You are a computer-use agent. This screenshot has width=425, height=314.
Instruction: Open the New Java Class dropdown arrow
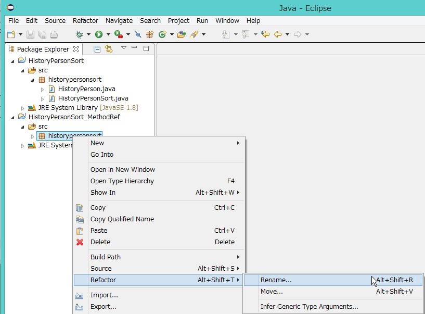pos(172,34)
